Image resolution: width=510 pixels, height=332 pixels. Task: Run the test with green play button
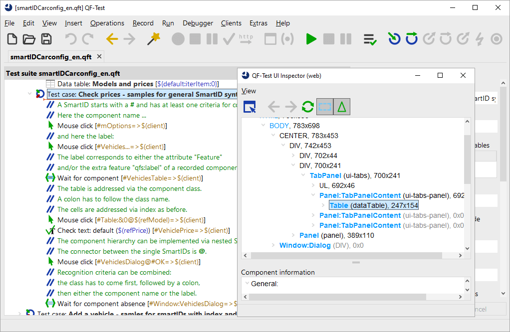(311, 39)
